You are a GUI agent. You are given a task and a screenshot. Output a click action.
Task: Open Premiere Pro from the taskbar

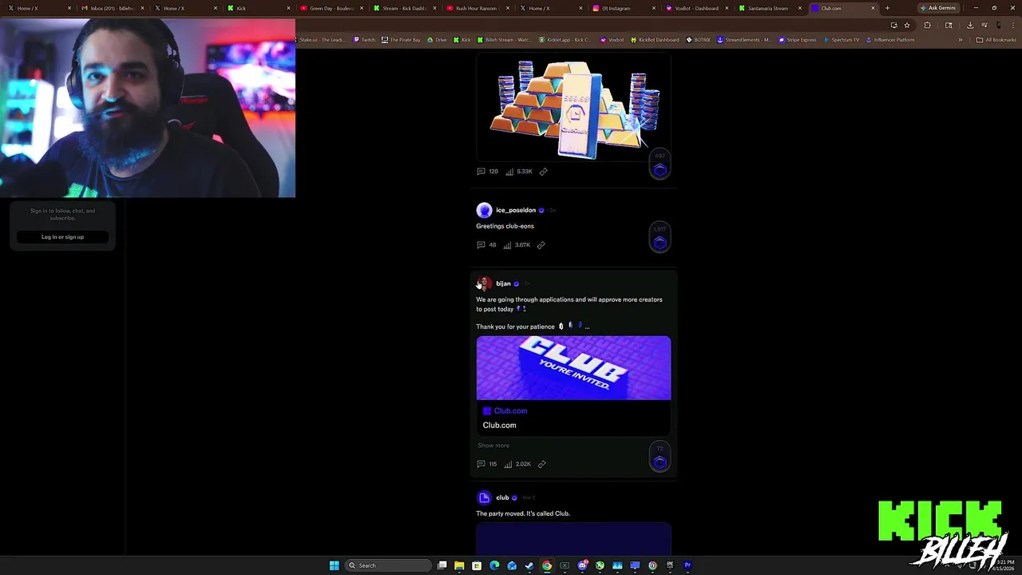coord(687,565)
